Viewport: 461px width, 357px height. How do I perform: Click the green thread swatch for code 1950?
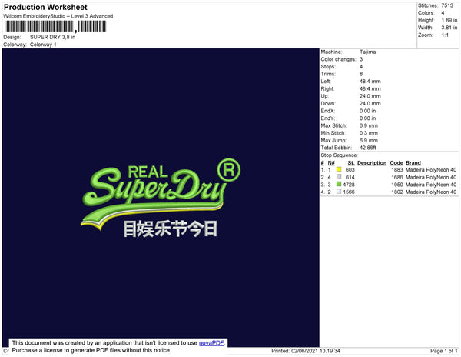coord(339,184)
